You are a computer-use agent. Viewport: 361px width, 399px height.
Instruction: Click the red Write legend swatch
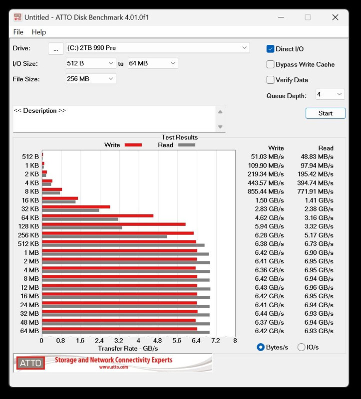tap(133, 145)
